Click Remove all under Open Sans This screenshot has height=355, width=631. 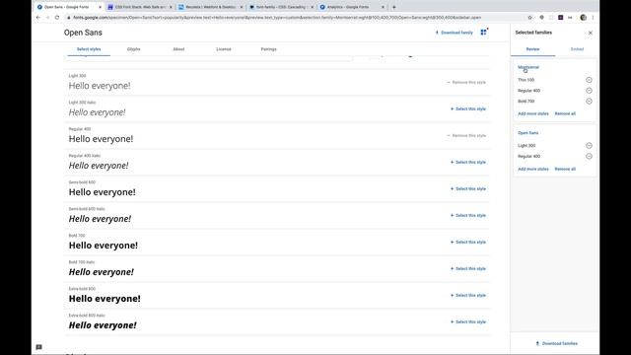[565, 169]
